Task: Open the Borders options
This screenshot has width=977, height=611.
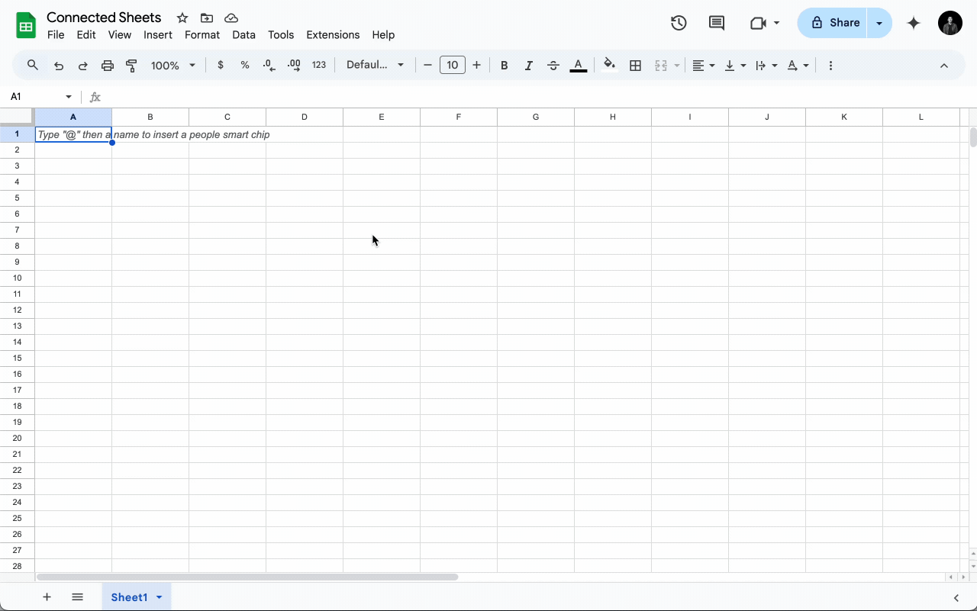Action: click(635, 65)
